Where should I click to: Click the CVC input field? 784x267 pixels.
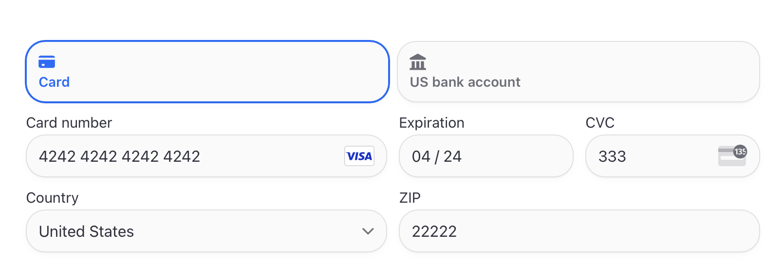672,156
